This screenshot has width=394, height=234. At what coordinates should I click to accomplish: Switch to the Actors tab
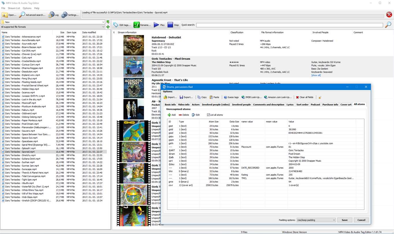coord(196,104)
